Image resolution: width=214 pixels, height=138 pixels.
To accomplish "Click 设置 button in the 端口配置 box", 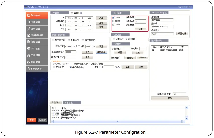I will (141, 29).
